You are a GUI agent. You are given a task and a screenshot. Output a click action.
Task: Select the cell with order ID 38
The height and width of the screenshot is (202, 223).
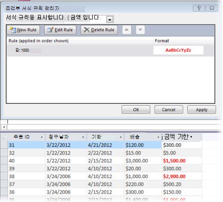(26, 176)
